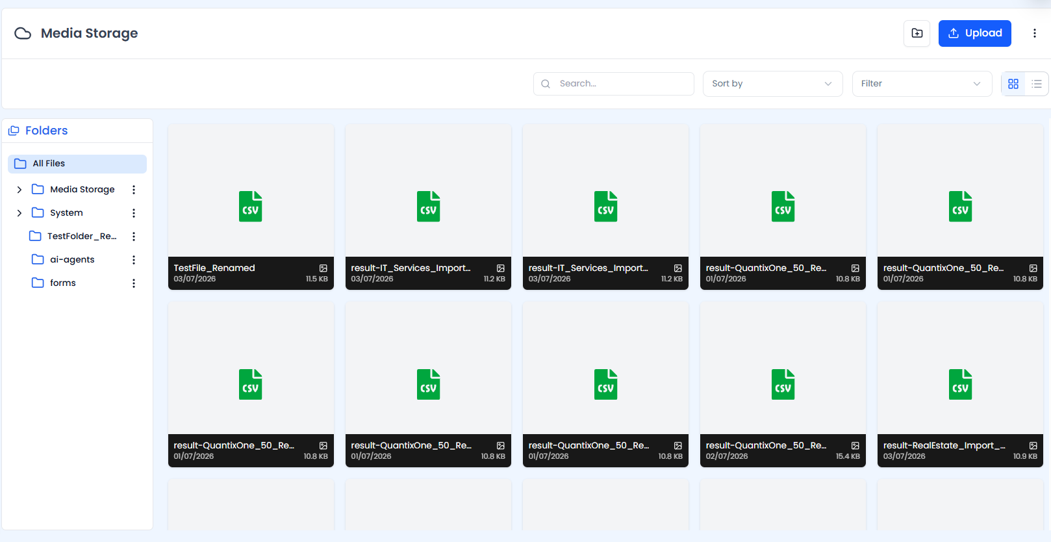Expand the System folder chevron
The height and width of the screenshot is (542, 1051).
coord(19,213)
